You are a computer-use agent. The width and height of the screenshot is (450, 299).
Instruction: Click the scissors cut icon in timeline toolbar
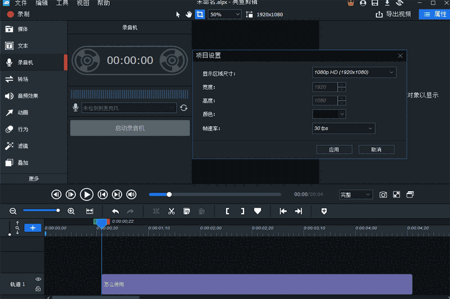tap(172, 211)
